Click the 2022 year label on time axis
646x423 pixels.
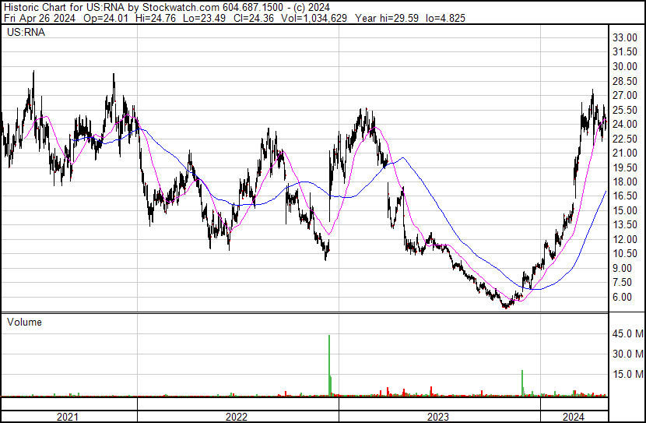[x=237, y=417]
